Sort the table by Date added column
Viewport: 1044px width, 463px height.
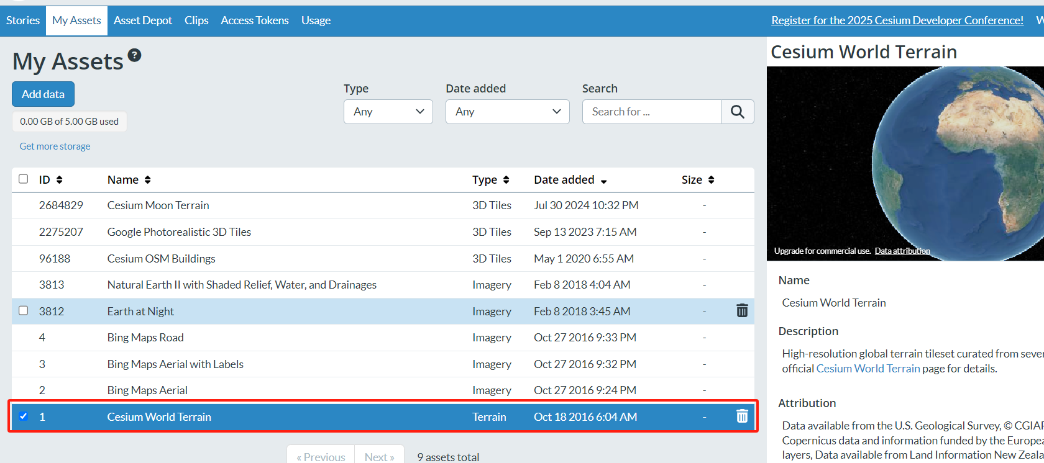[570, 179]
